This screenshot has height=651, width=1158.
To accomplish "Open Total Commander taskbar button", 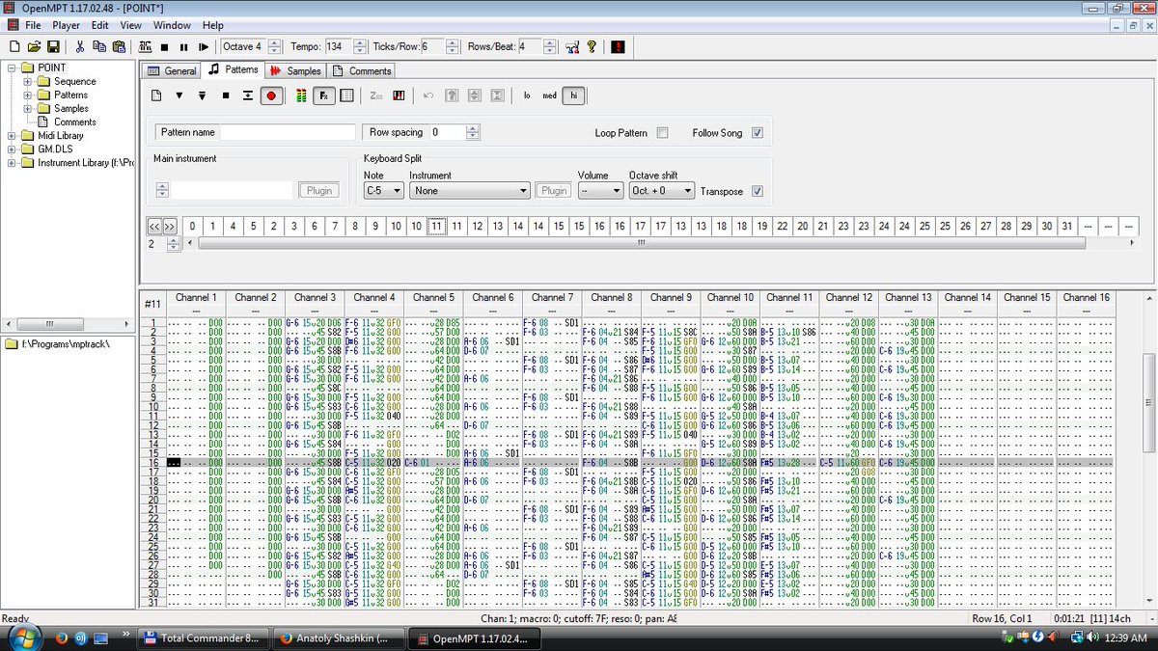I will 201,637.
